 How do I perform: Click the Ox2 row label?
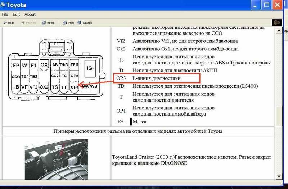121,49
